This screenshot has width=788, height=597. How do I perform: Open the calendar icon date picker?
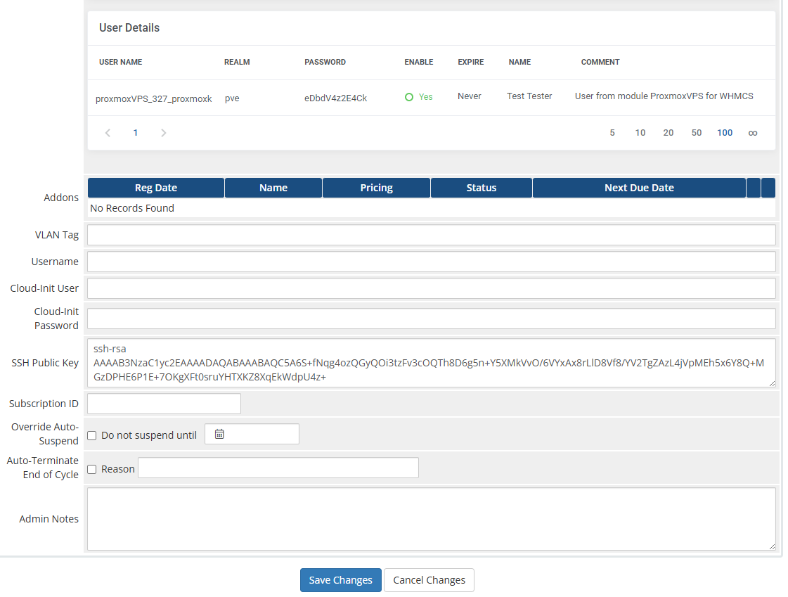click(x=219, y=434)
